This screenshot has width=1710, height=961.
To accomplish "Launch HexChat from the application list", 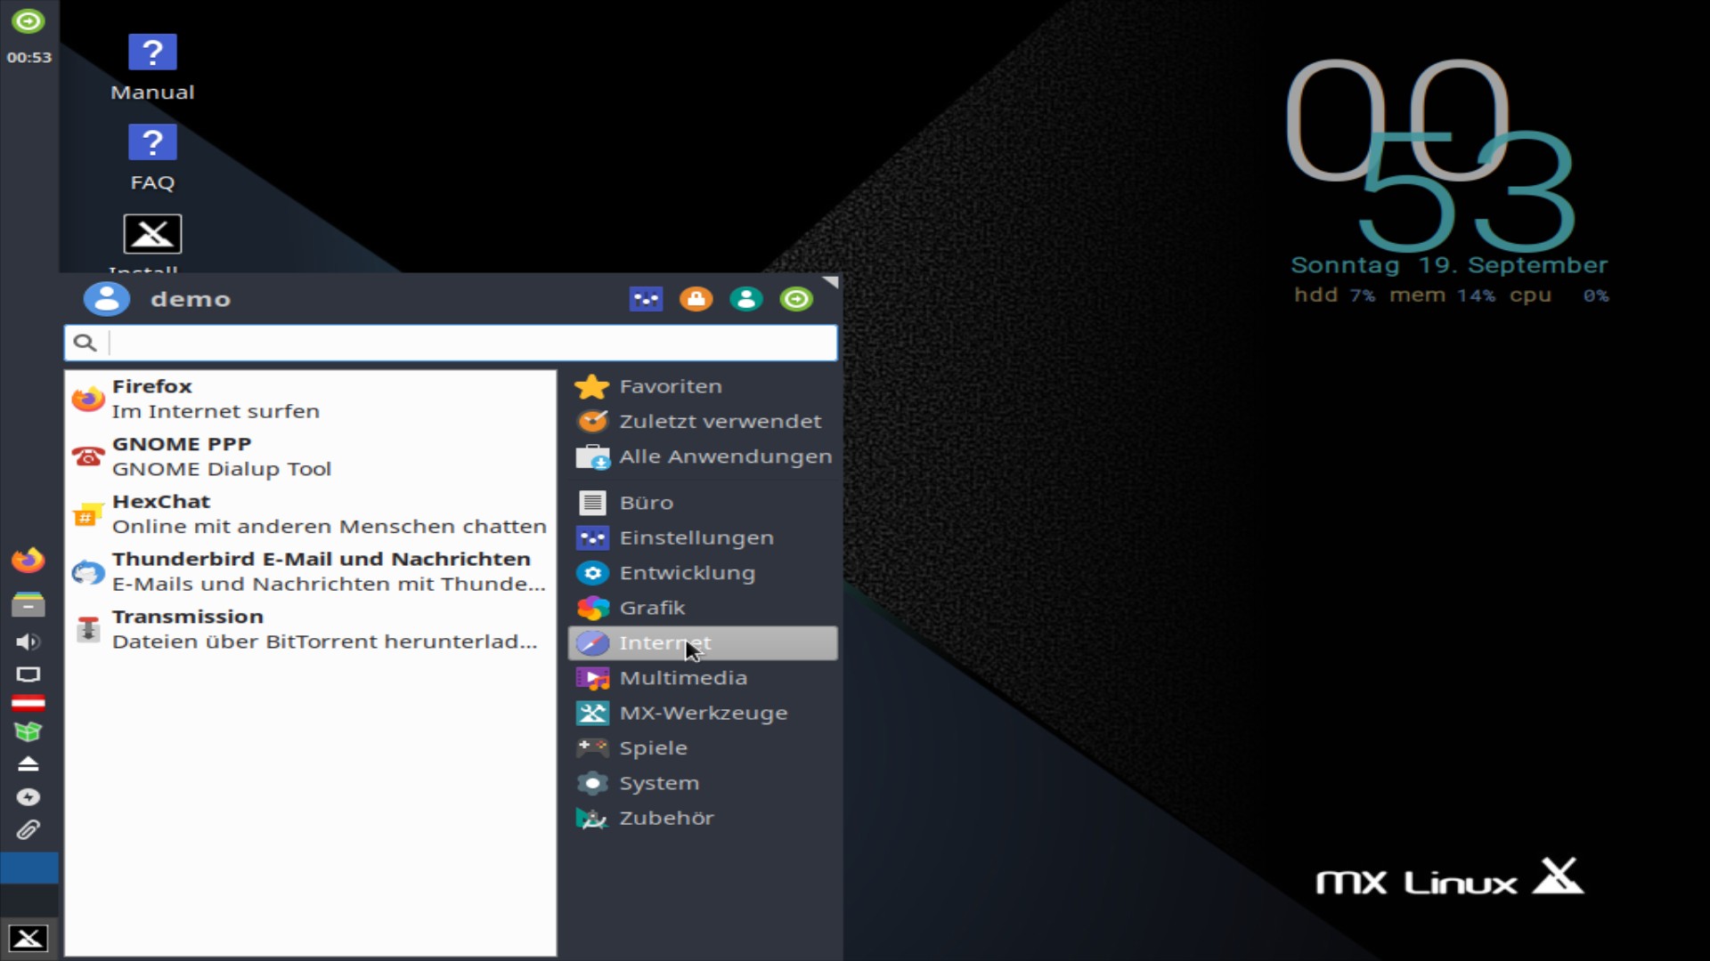I will pos(161,501).
